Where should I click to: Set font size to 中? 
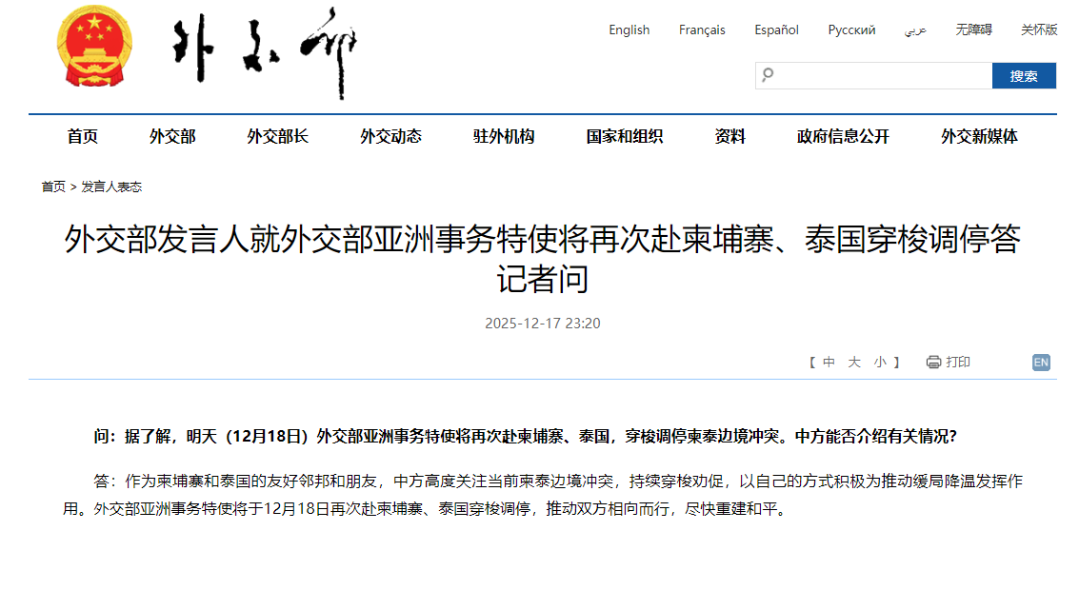pos(829,362)
